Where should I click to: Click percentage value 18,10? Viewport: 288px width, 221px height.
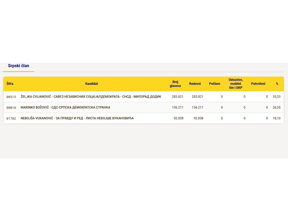pyautogui.click(x=277, y=118)
